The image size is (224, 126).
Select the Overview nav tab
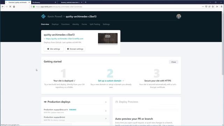pyautogui.click(x=45, y=24)
